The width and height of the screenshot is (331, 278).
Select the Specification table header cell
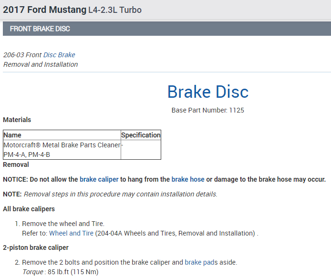[141, 135]
